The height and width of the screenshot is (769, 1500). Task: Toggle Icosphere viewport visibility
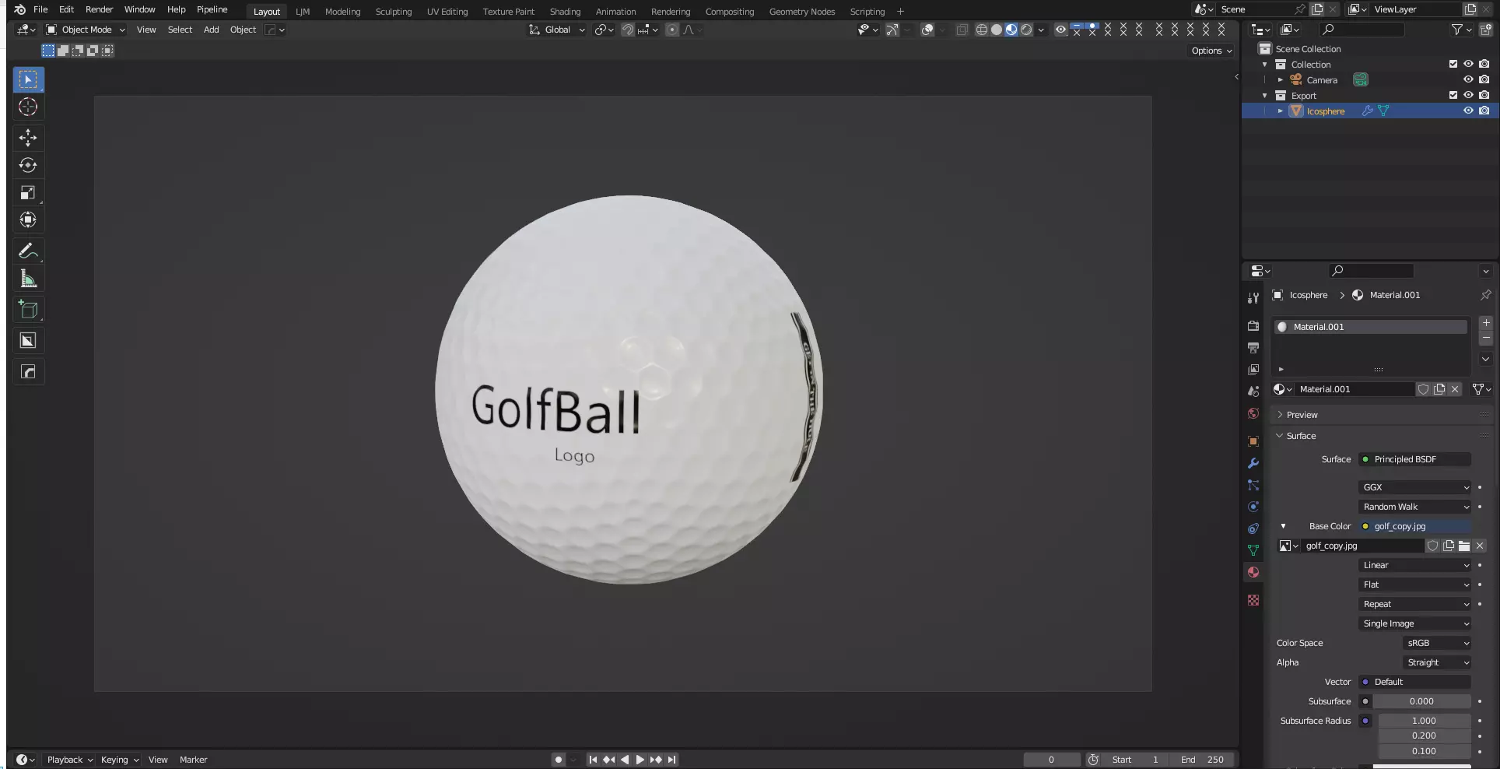(x=1468, y=111)
